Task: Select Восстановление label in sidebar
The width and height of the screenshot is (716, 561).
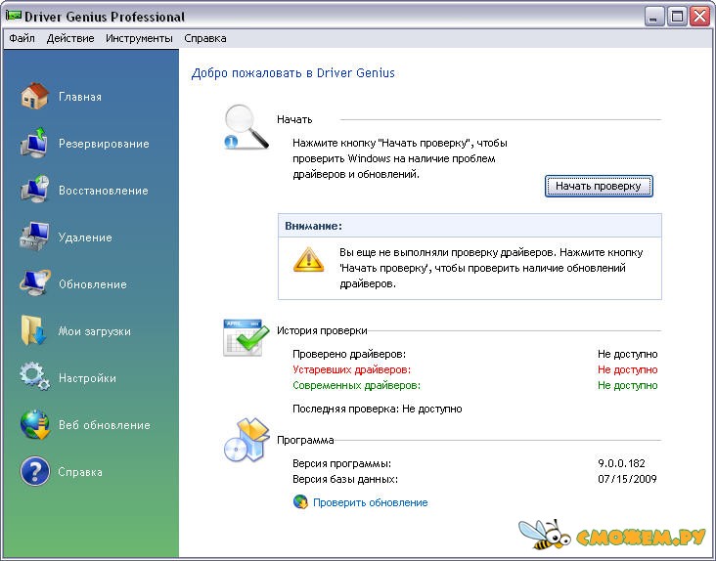Action: pyautogui.click(x=104, y=191)
